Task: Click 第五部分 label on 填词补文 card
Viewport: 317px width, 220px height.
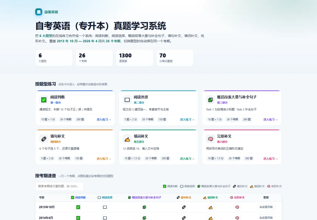Action: pos(139,142)
